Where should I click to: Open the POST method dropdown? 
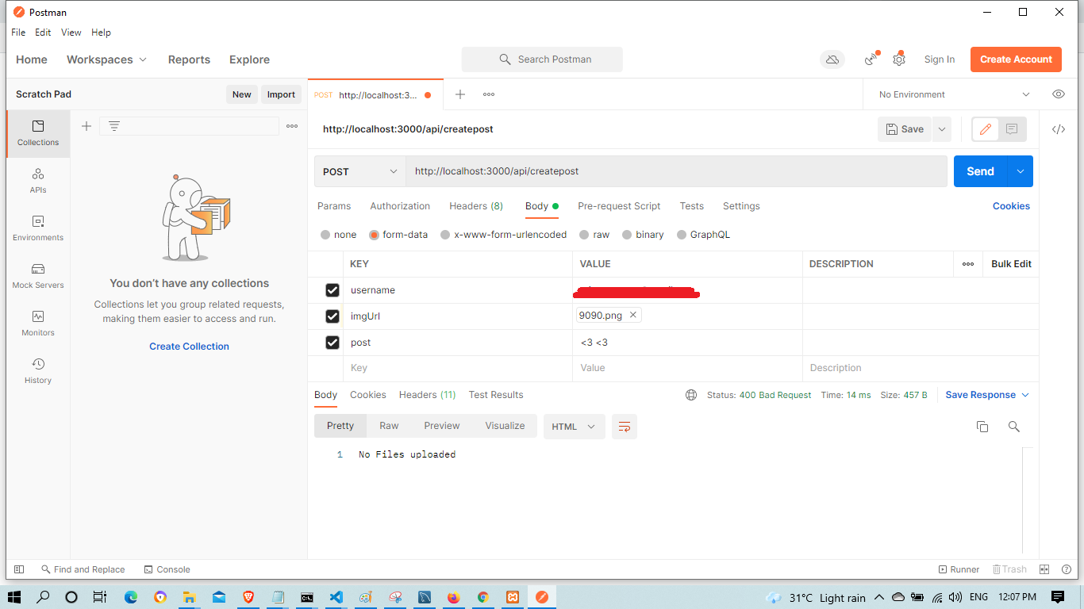[360, 171]
